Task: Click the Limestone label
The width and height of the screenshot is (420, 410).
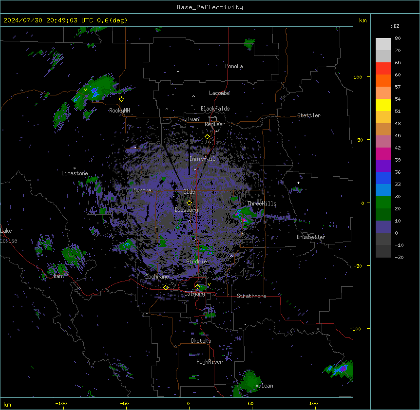Action: pyautogui.click(x=75, y=173)
